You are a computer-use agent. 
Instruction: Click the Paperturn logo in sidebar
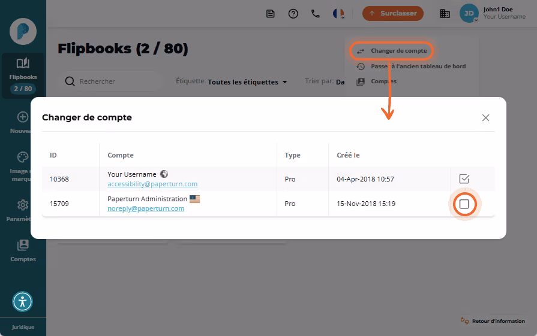pyautogui.click(x=23, y=32)
